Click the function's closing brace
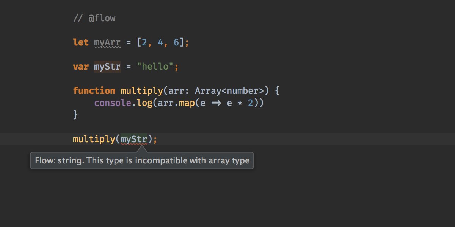Screen dimensions: 455x227 [75, 114]
